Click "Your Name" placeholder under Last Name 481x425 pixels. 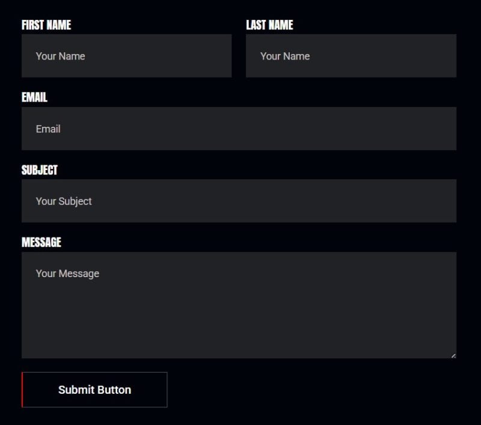(x=285, y=56)
